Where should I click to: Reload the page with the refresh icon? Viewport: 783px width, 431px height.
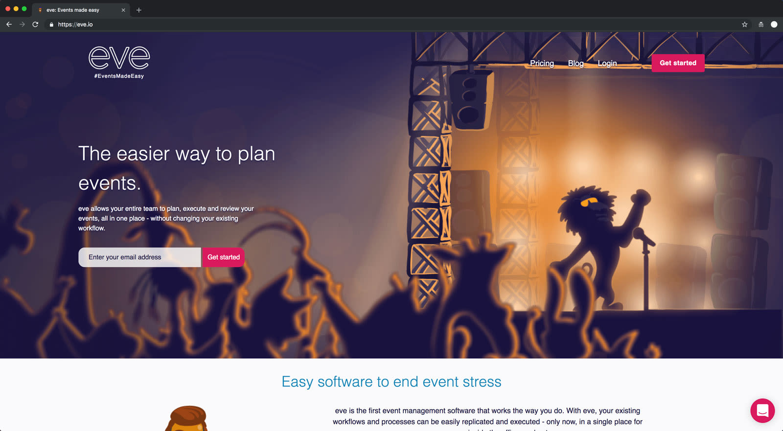click(35, 24)
